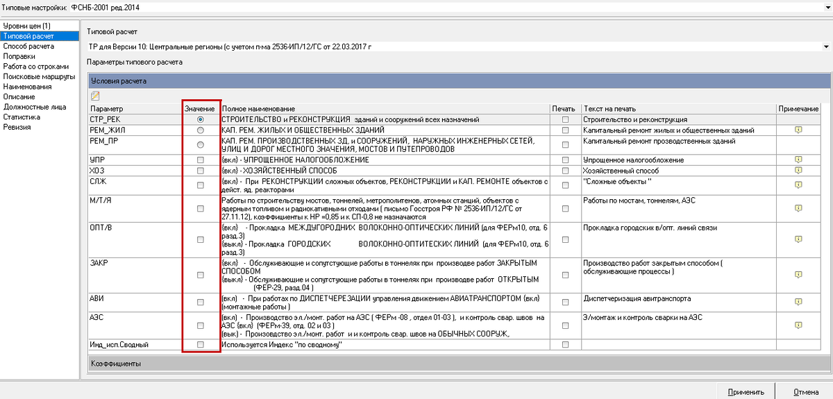Check the АВИ value checkbox
Viewport: 833px width, 399px height.
201,302
